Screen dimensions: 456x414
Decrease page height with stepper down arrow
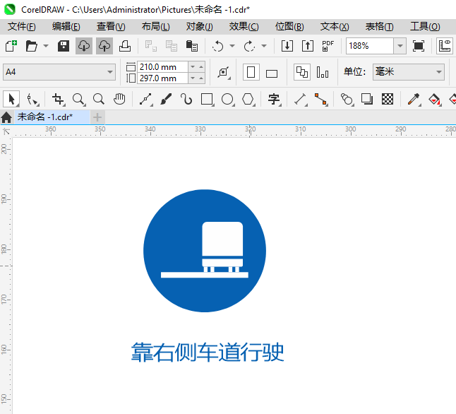pyautogui.click(x=193, y=78)
